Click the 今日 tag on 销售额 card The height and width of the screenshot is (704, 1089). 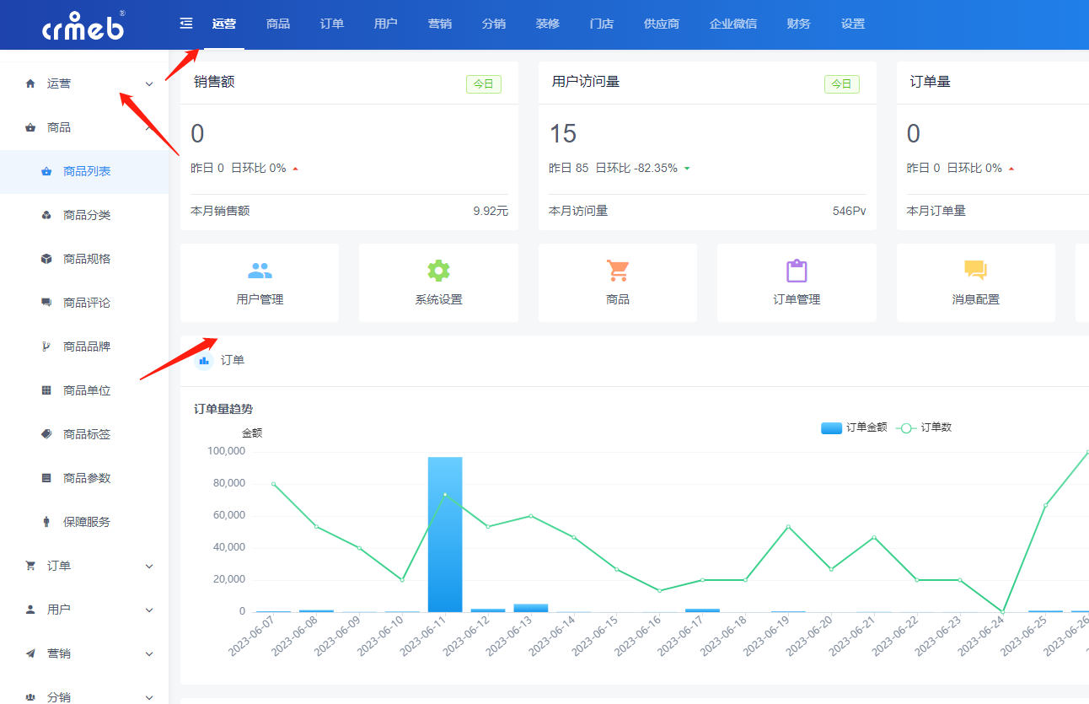[x=484, y=84]
